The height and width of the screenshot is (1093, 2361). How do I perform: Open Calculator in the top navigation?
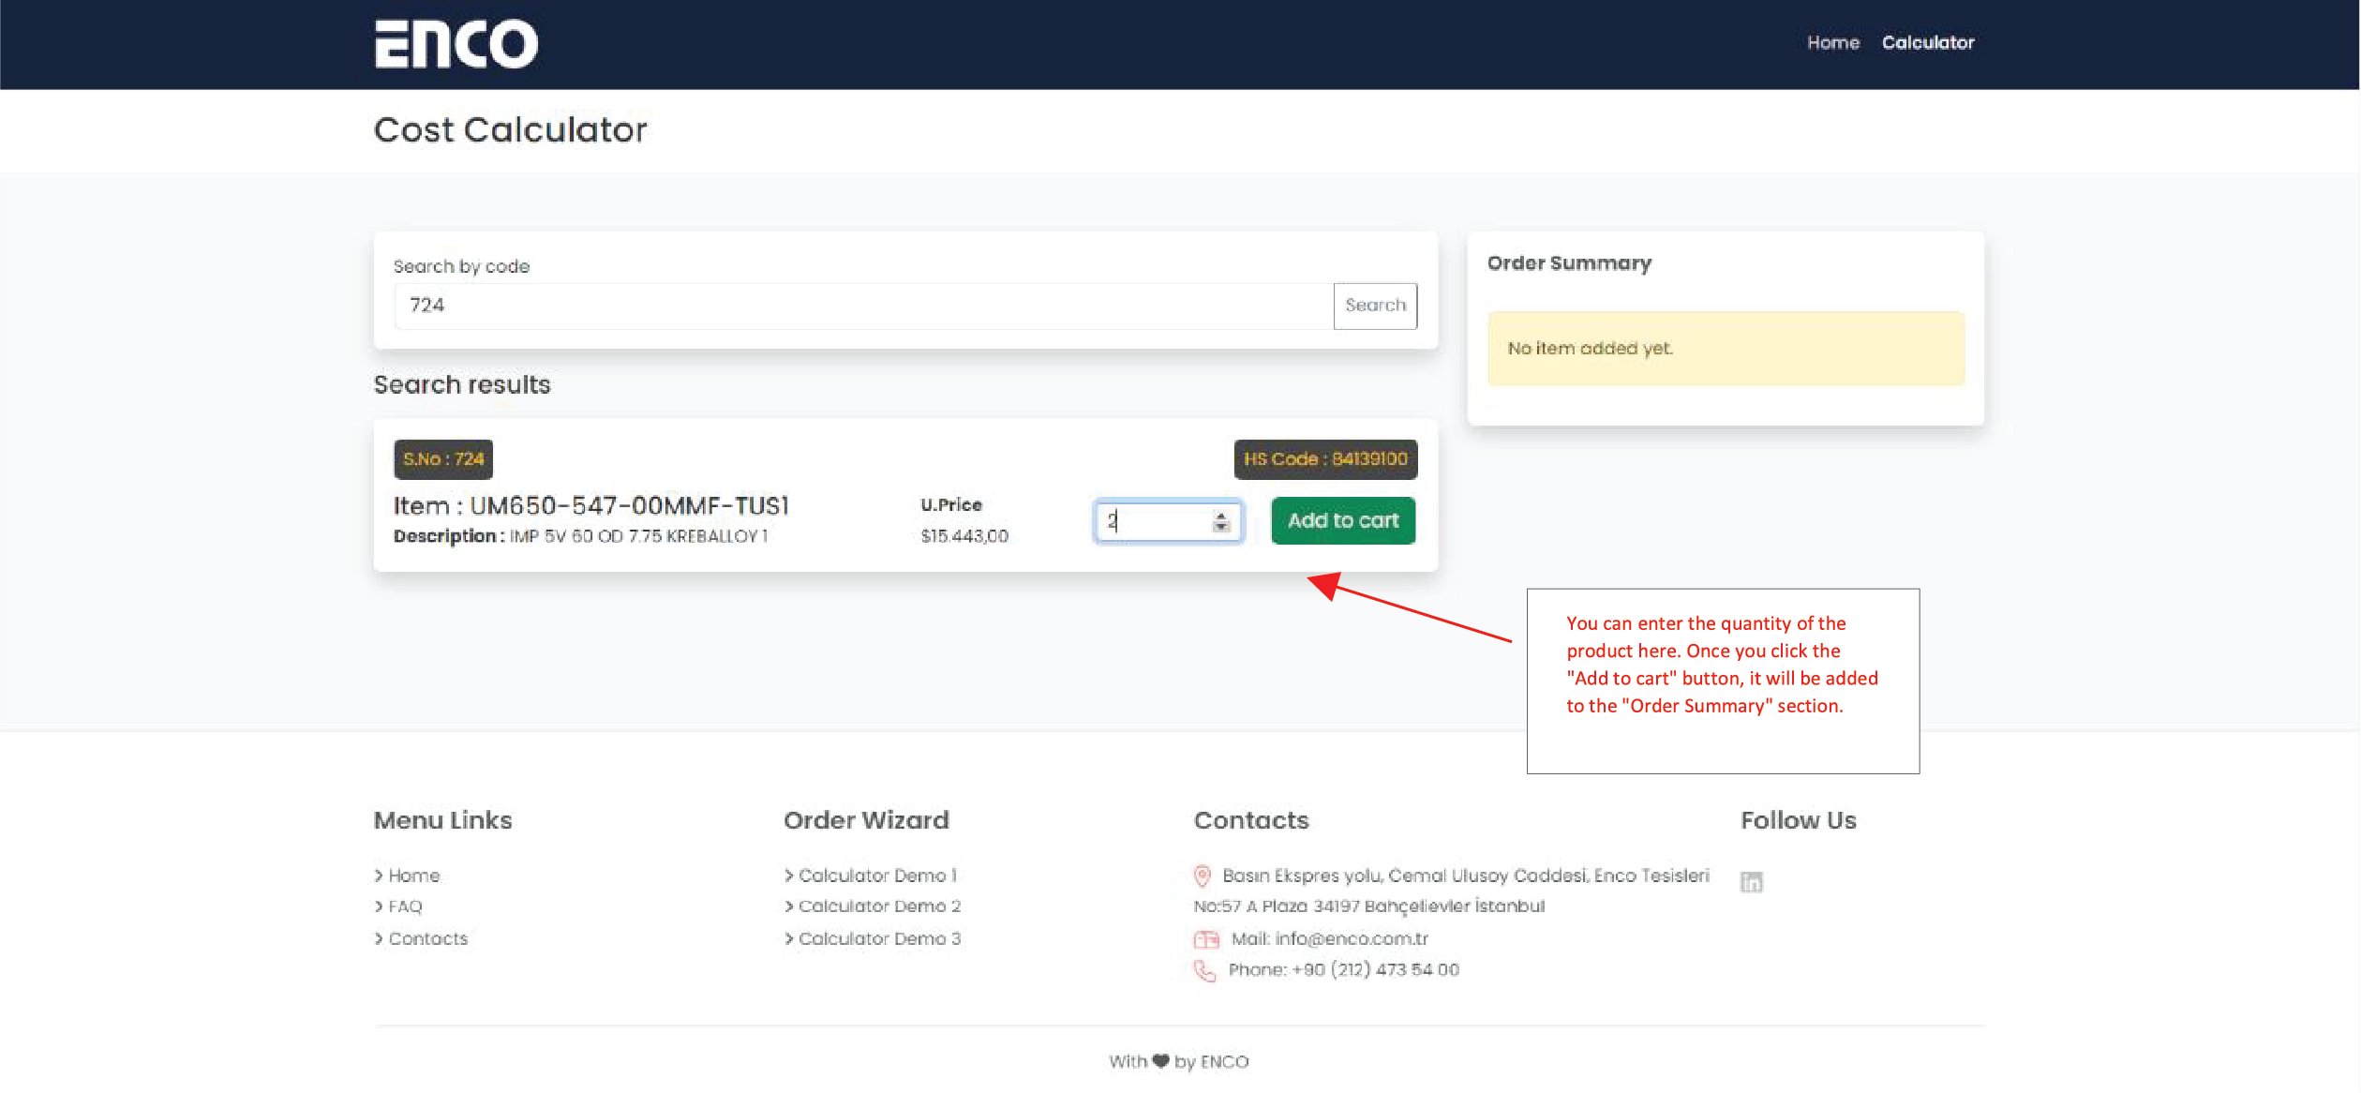click(1927, 43)
